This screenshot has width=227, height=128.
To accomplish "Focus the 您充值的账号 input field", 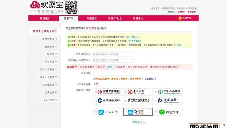I will (x=113, y=54).
